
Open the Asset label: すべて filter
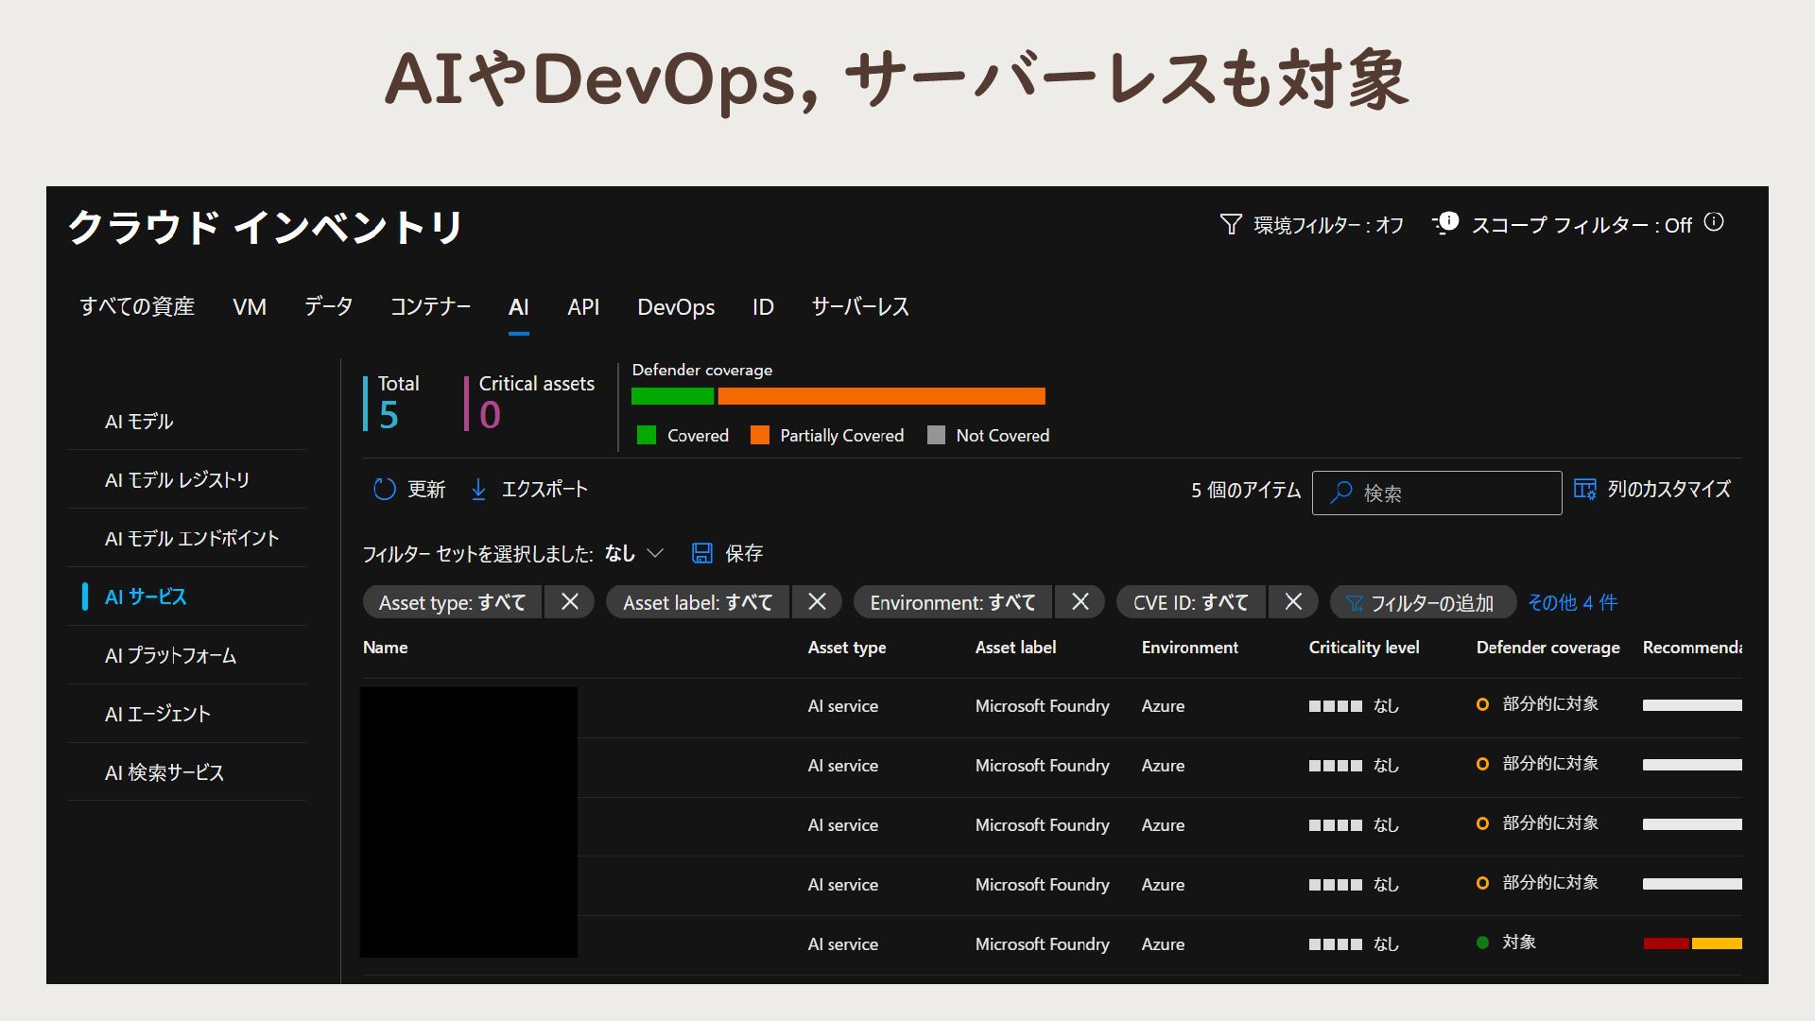[697, 602]
